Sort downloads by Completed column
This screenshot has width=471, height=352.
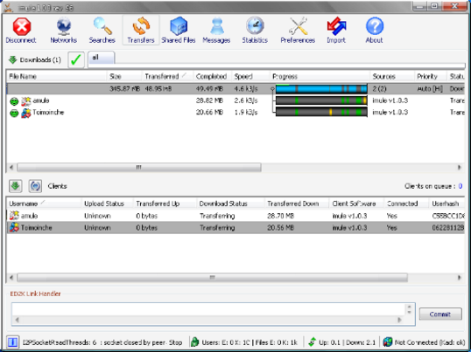tap(213, 76)
